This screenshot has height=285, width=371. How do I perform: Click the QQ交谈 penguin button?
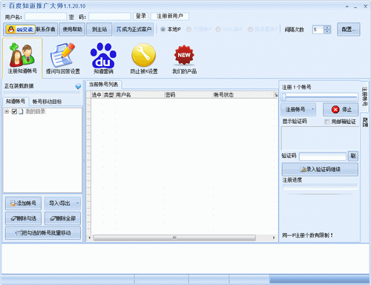[20, 30]
